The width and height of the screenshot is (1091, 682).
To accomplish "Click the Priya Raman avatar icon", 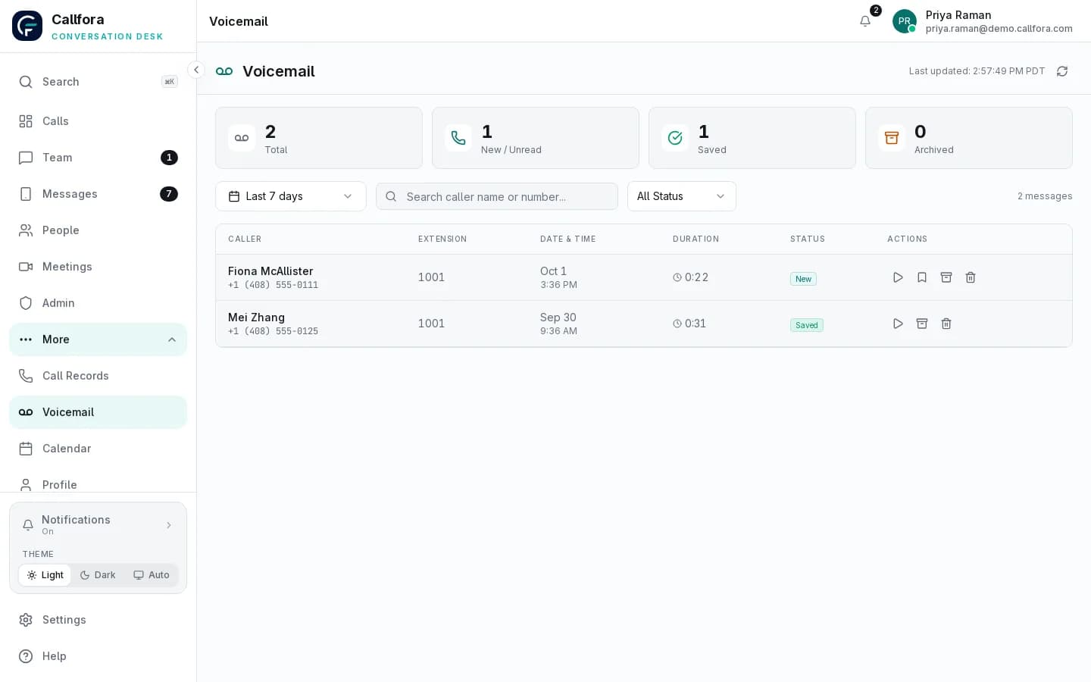I will click(x=905, y=21).
